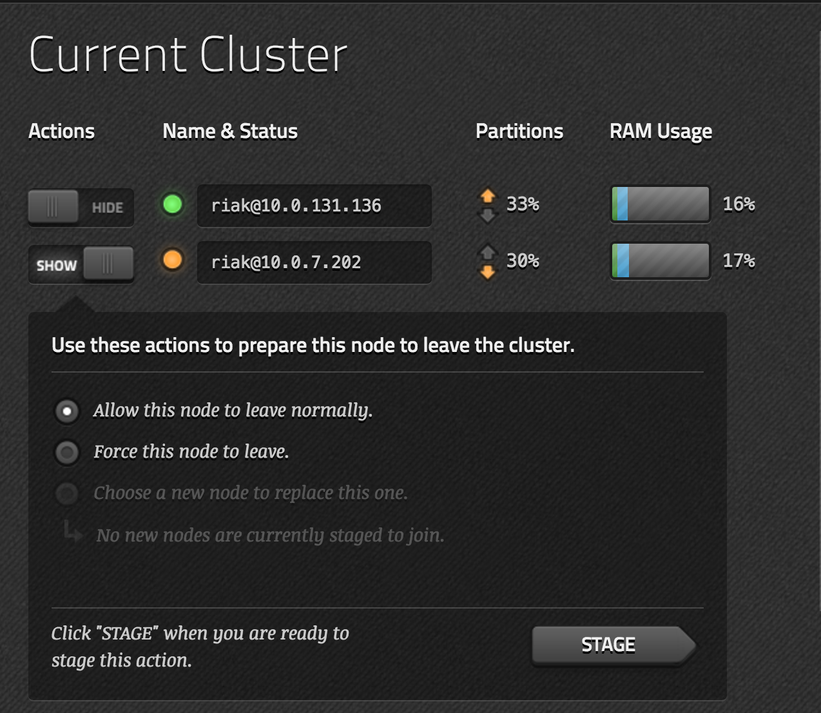821x713 pixels.
Task: Click the 'Current Cluster' page title
Action: [188, 55]
